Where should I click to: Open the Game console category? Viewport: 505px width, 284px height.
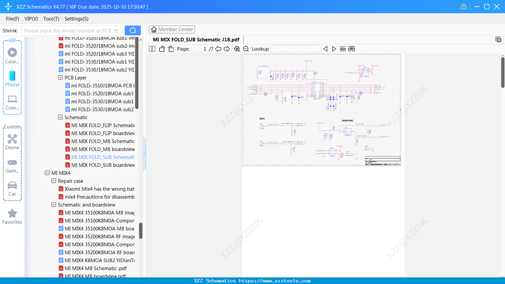(12, 166)
